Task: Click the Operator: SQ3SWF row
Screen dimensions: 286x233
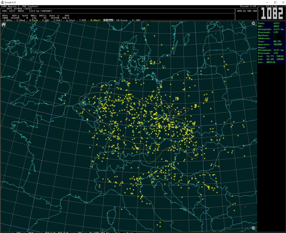Action: [x=270, y=44]
